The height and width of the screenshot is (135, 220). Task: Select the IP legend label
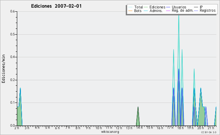coord(201,7)
